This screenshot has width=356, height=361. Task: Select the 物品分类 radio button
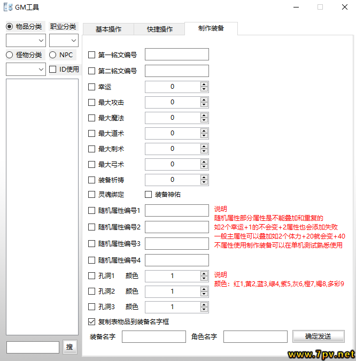10,27
